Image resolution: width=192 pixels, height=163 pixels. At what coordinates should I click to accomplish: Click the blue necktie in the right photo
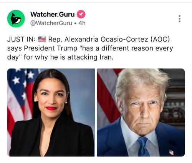point(143,147)
